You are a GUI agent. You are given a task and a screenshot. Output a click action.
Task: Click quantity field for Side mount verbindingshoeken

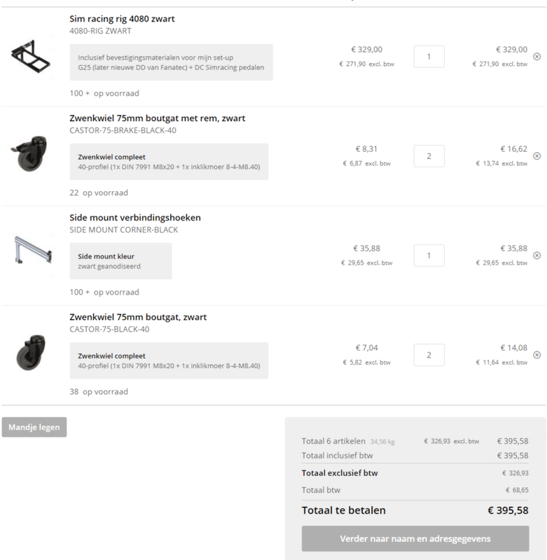pyautogui.click(x=429, y=255)
